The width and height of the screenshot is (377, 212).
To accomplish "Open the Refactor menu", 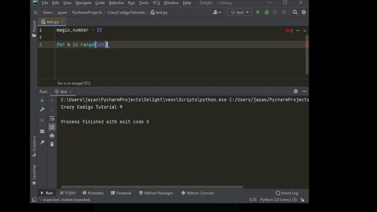I will point(116,3).
